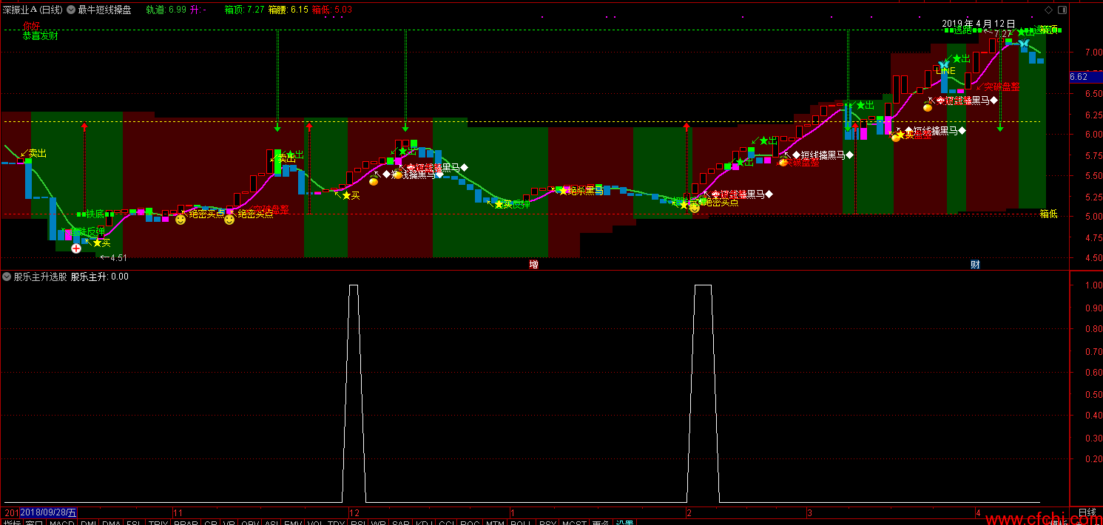Show the ASI indicator tab
1103x525 pixels.
(x=271, y=521)
